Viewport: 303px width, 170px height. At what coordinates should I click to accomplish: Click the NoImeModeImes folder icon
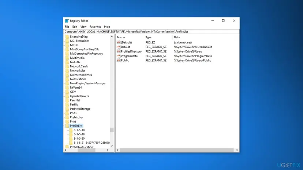tap(67, 75)
